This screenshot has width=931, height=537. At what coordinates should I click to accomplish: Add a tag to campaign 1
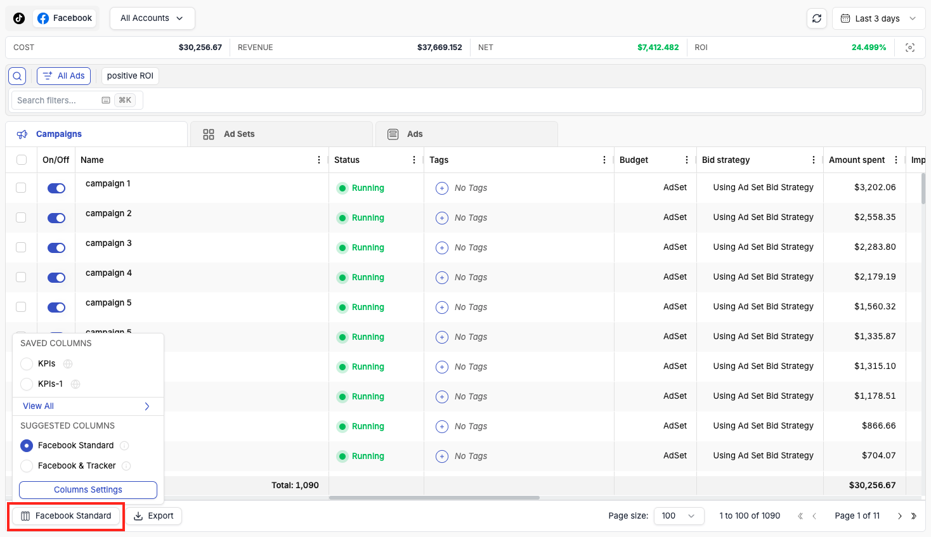[442, 188]
